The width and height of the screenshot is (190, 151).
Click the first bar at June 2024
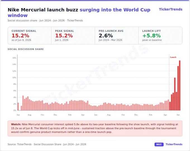pyautogui.click(x=18, y=106)
